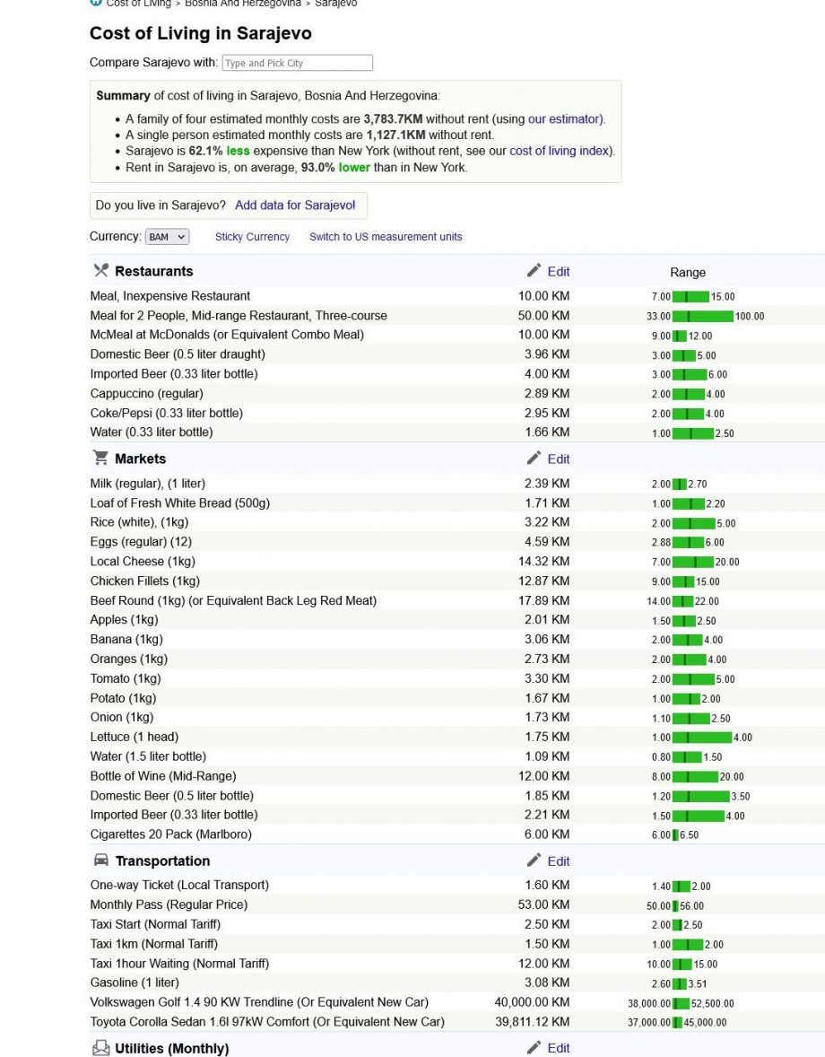This screenshot has height=1057, width=825.
Task: Click the range bar for Local Cheese
Action: 692,562
